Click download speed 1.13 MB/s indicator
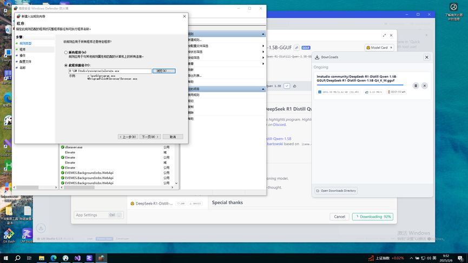The height and width of the screenshot is (263, 468). tap(373, 92)
